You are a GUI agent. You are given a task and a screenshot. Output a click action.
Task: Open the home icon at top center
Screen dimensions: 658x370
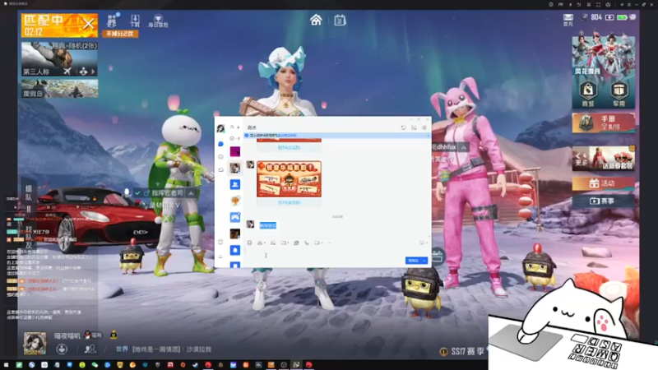316,20
